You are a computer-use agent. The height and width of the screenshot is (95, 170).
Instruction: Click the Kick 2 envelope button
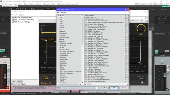[8, 71]
